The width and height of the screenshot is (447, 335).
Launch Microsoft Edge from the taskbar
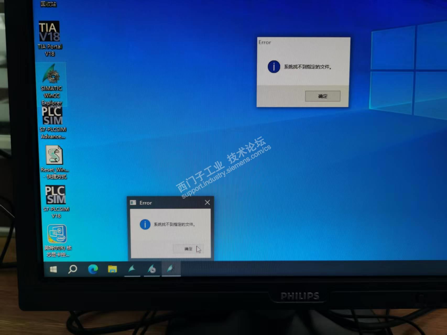click(93, 269)
